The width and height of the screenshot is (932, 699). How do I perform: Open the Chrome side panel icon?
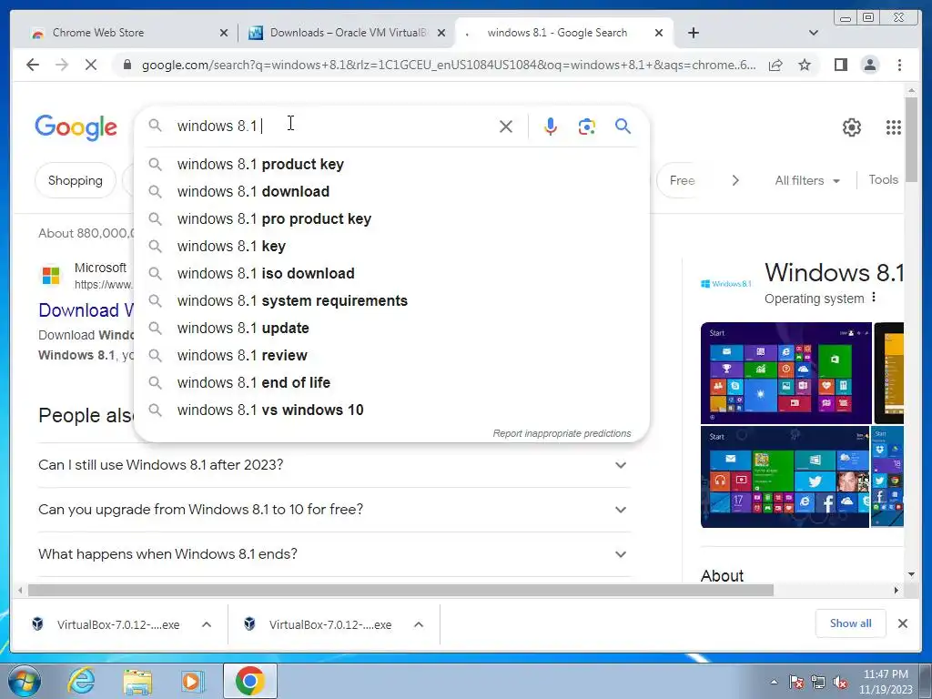coord(840,65)
